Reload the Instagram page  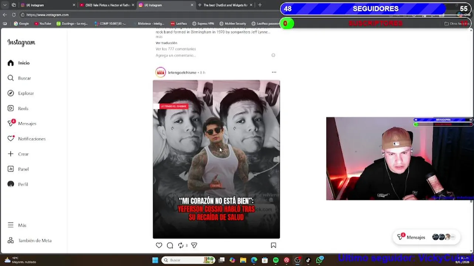[x=14, y=15]
